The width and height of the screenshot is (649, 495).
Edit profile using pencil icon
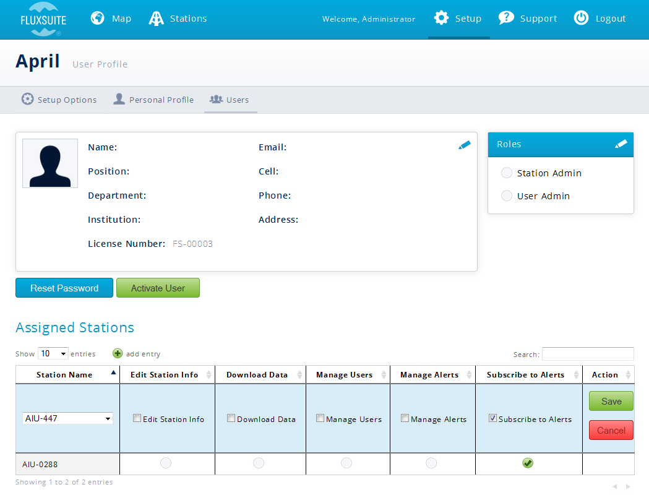465,145
